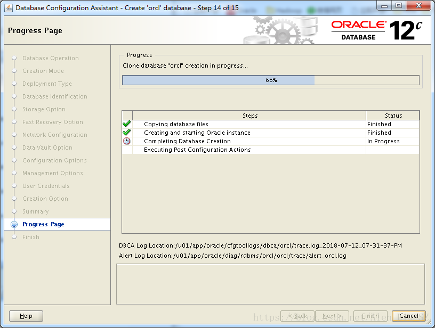Image resolution: width=435 pixels, height=328 pixels.
Task: Click the DBCA Log Location path
Action: 260,245
